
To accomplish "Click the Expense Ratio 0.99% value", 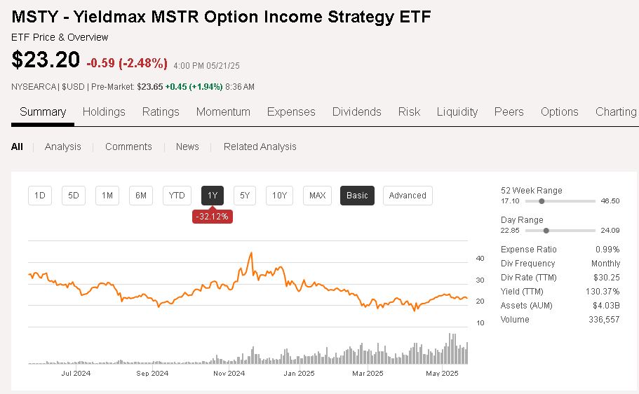I will [607, 250].
